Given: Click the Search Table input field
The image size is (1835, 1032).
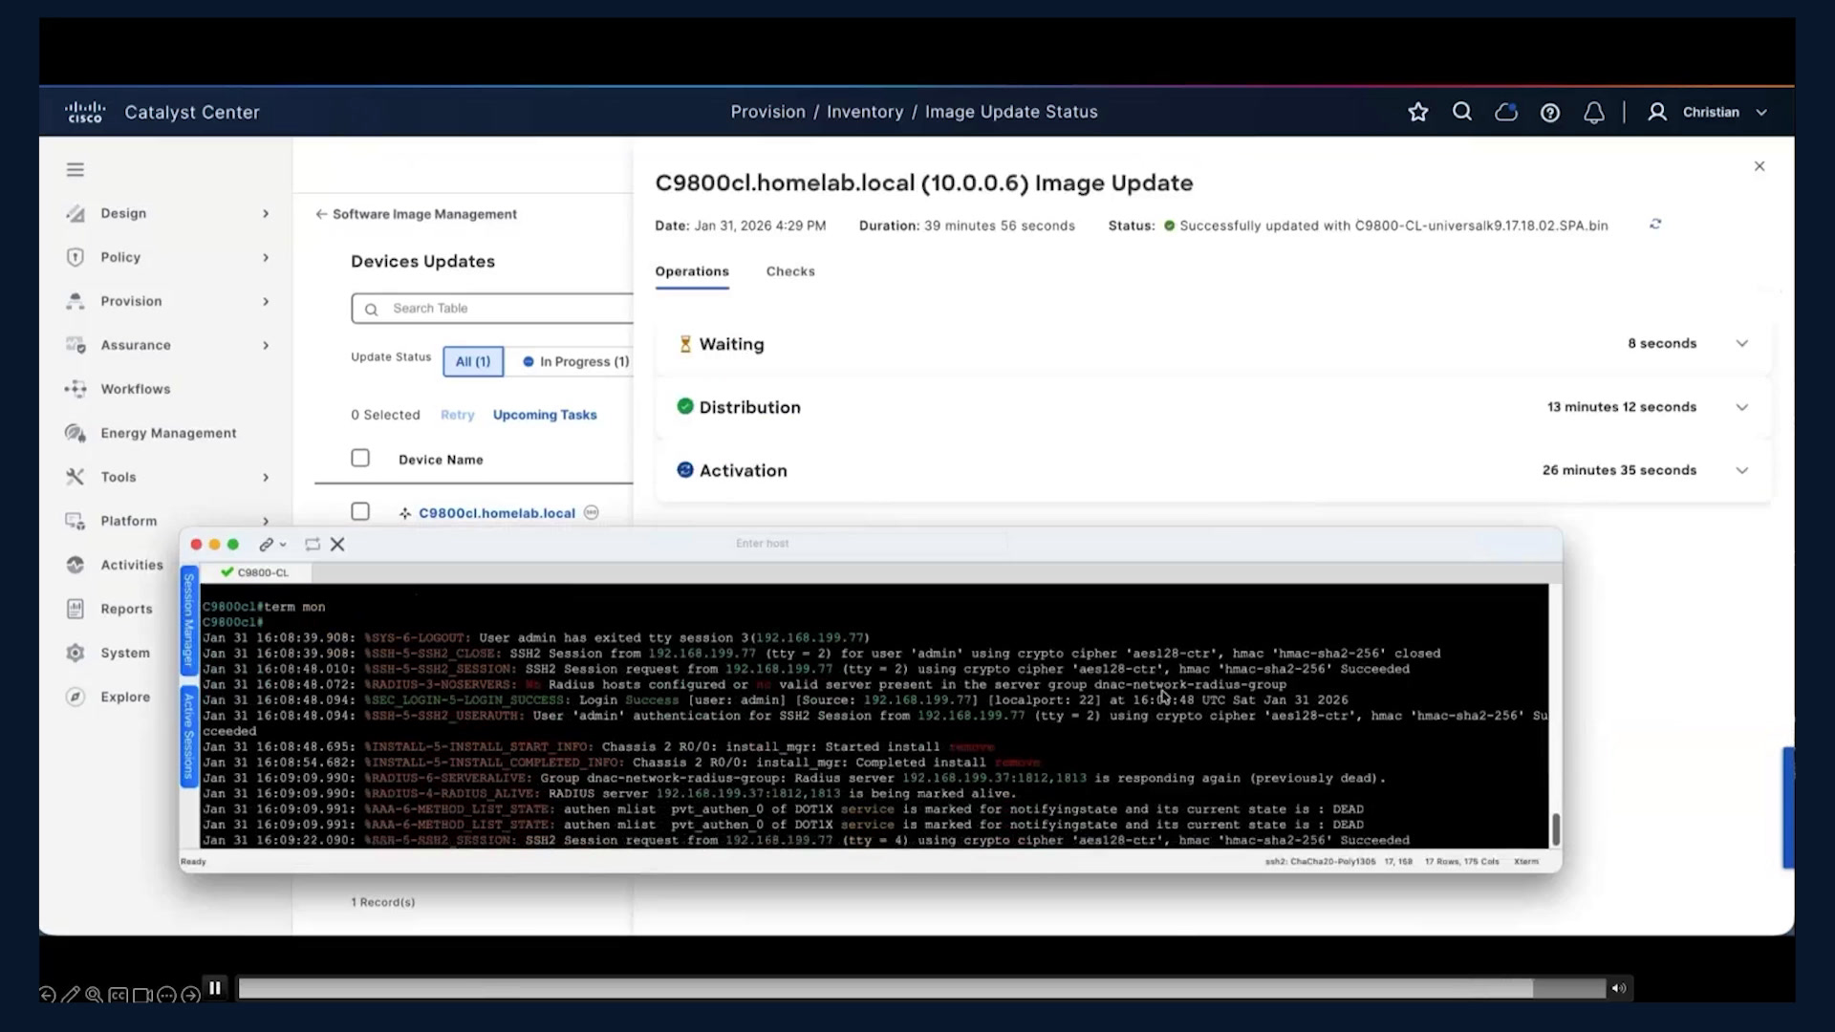Looking at the screenshot, I should click(492, 309).
